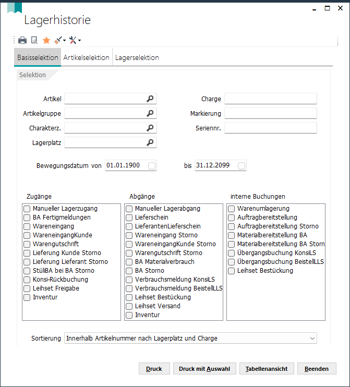Tick Übergangsbuchung KonsiLS
This screenshot has width=350, height=387.
(231, 253)
